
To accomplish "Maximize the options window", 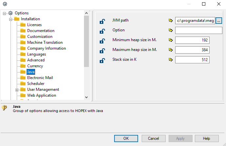I will (x=204, y=4).
